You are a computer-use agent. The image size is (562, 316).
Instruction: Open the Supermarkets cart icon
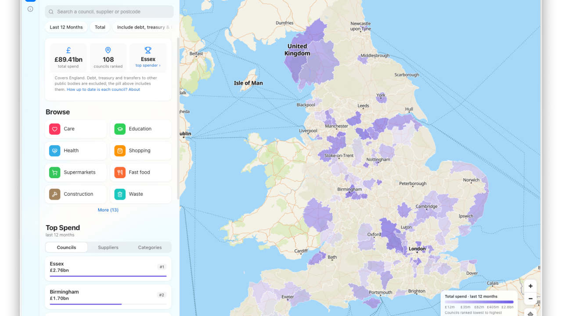[x=54, y=172]
